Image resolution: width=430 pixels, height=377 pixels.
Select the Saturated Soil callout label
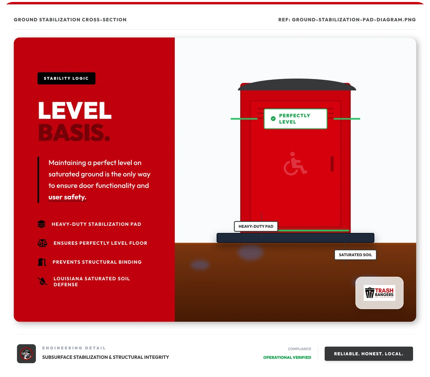tap(355, 255)
